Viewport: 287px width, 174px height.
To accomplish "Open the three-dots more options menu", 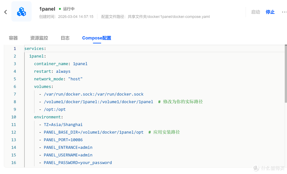I will pos(284,12).
